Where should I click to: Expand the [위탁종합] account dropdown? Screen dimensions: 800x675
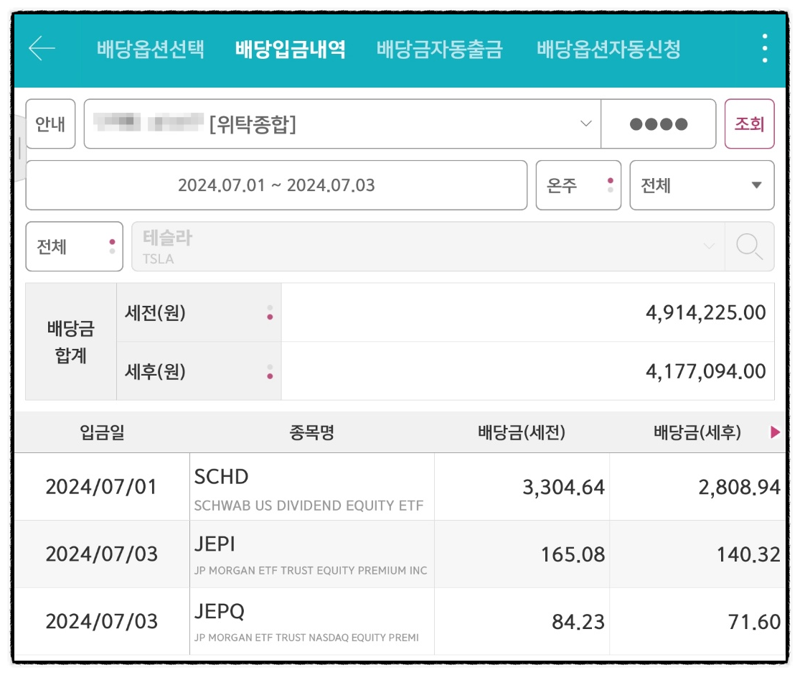(x=342, y=124)
